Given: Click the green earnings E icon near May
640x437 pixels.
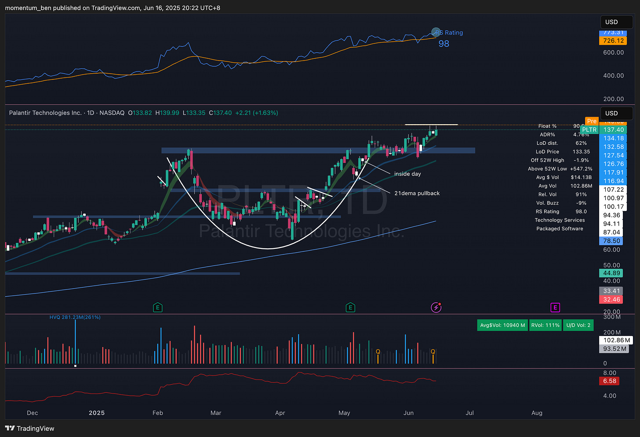Looking at the screenshot, I should [350, 308].
